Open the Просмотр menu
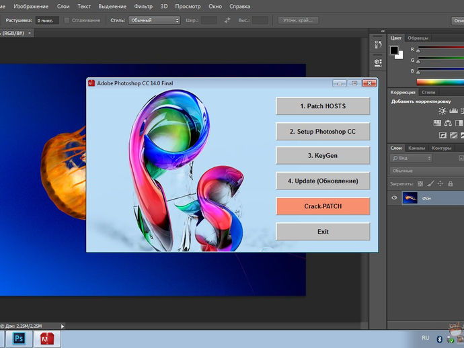Viewport: 464px width, 348px height. tap(188, 6)
